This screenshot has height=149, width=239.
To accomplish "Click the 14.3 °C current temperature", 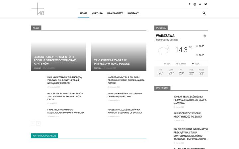I will click(x=184, y=50).
